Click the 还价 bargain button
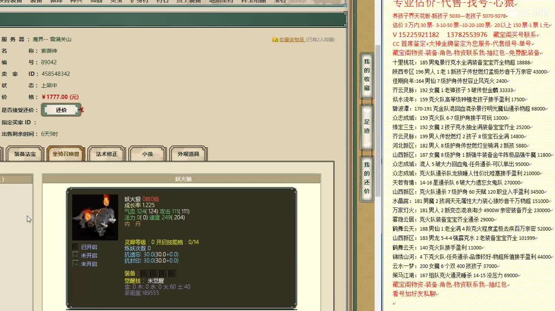This screenshot has height=311, width=555. click(x=61, y=110)
